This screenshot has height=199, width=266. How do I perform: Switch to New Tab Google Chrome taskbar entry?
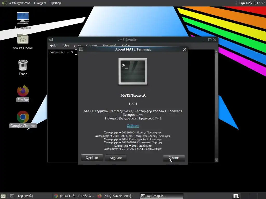[74, 196]
